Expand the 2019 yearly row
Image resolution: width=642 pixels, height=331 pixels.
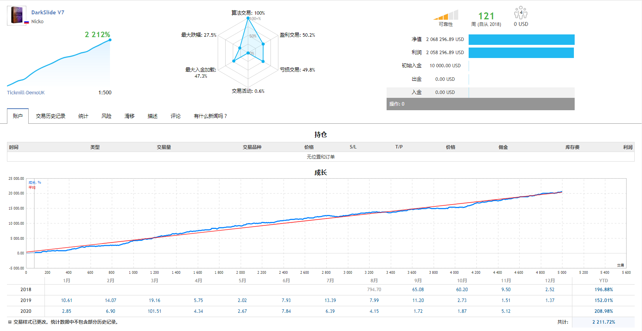click(26, 300)
